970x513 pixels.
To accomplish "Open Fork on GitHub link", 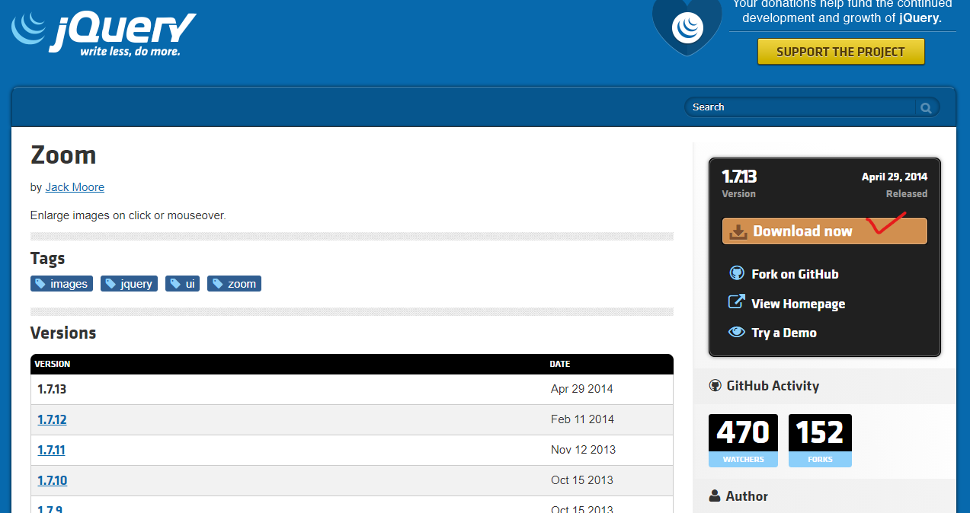I will pyautogui.click(x=795, y=274).
